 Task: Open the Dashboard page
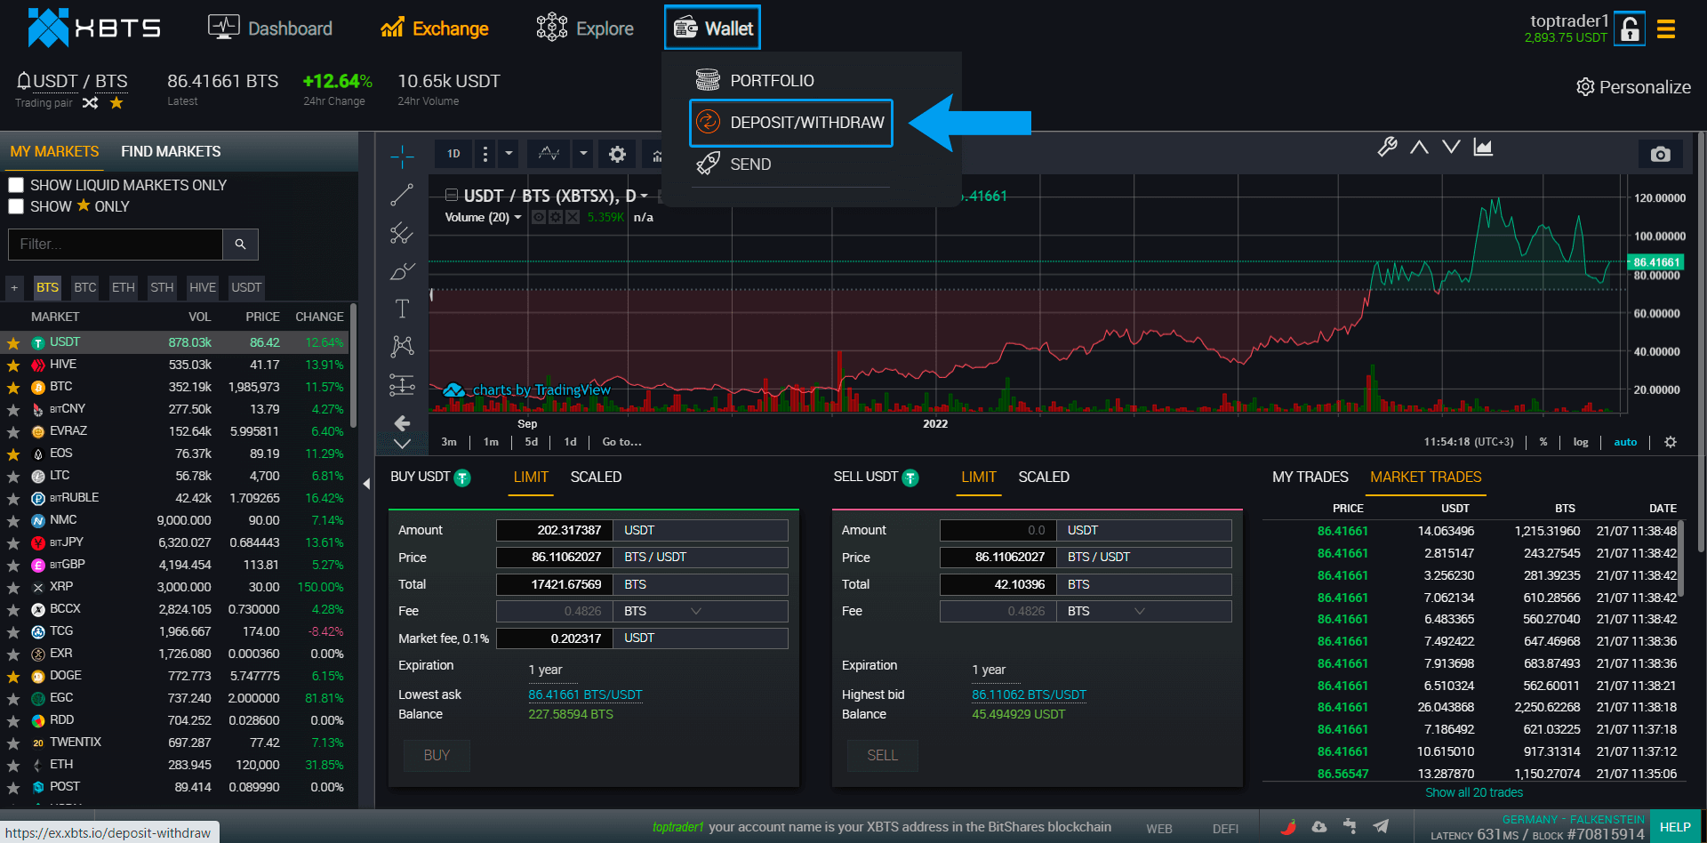[269, 28]
